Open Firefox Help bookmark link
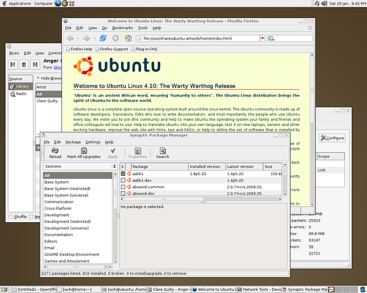Screen dimensions: 367x293 point(79,49)
